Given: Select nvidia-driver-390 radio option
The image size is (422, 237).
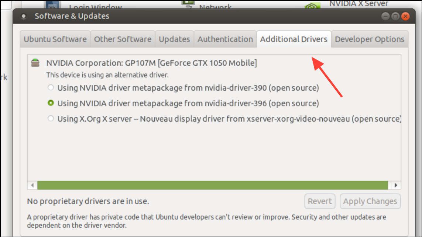Looking at the screenshot, I should tap(51, 88).
